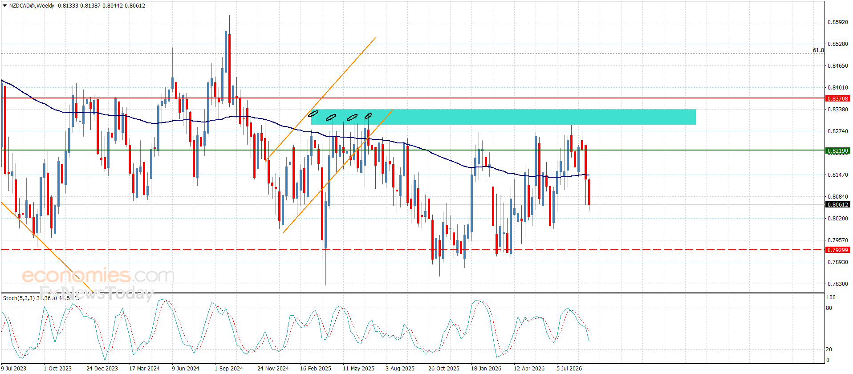Click the 17 Mar 2024 date label
The image size is (853, 374).
coord(144,368)
